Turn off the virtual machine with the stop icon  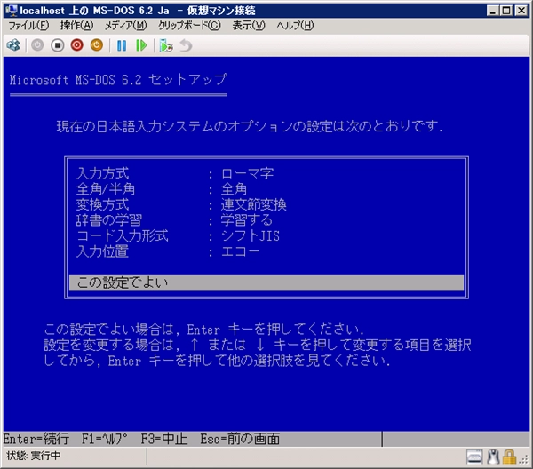(58, 45)
